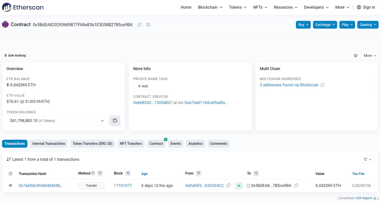Click the eye icon on the transaction row
Viewport: 381px width, 204px height.
[10, 185]
